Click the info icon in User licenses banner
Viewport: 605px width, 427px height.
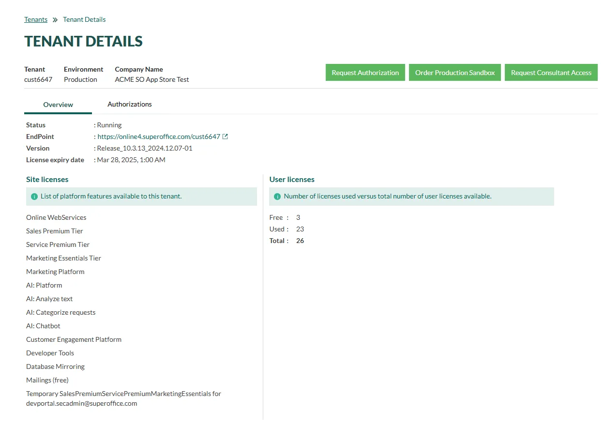pyautogui.click(x=277, y=197)
